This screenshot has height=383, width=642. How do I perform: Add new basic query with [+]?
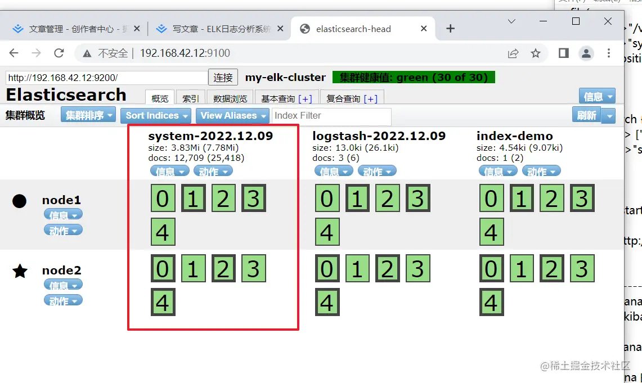coord(305,98)
